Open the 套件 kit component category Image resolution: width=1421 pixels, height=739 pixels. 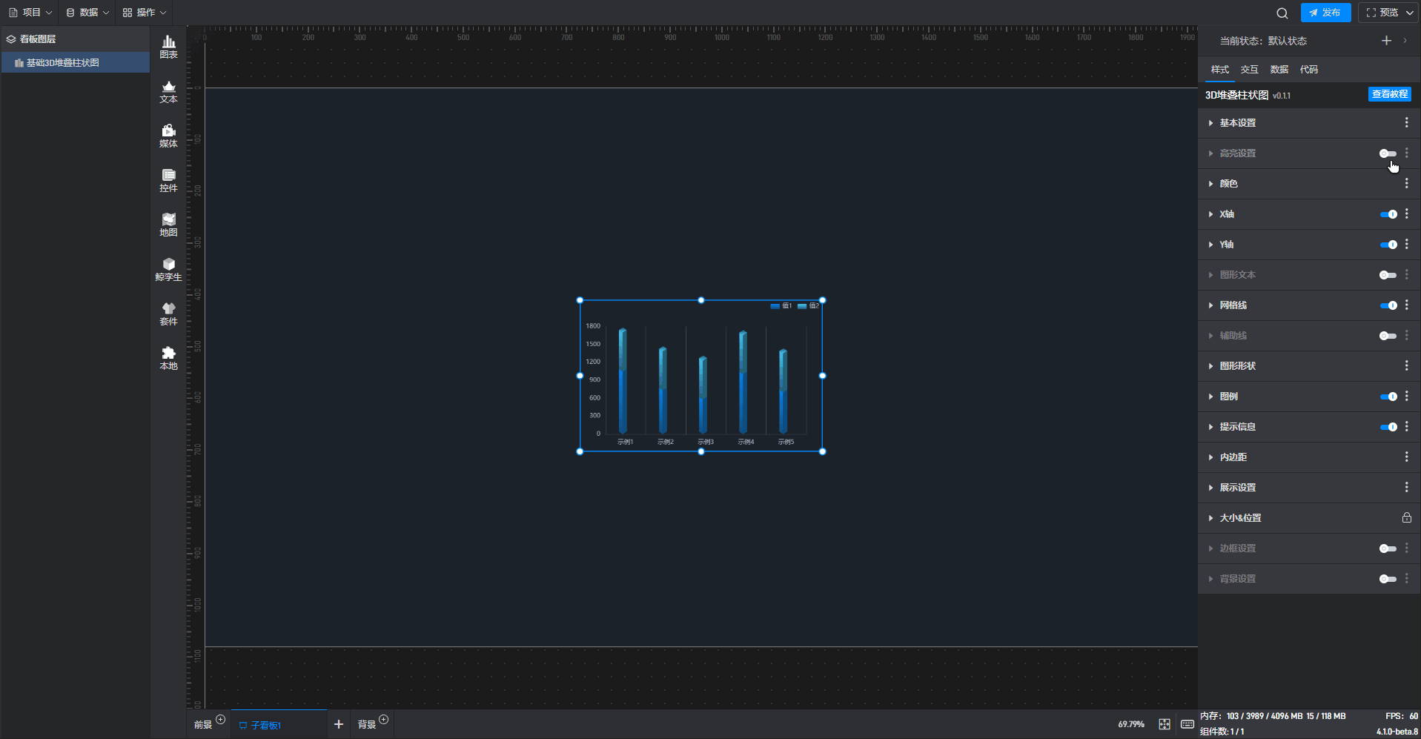coord(168,314)
